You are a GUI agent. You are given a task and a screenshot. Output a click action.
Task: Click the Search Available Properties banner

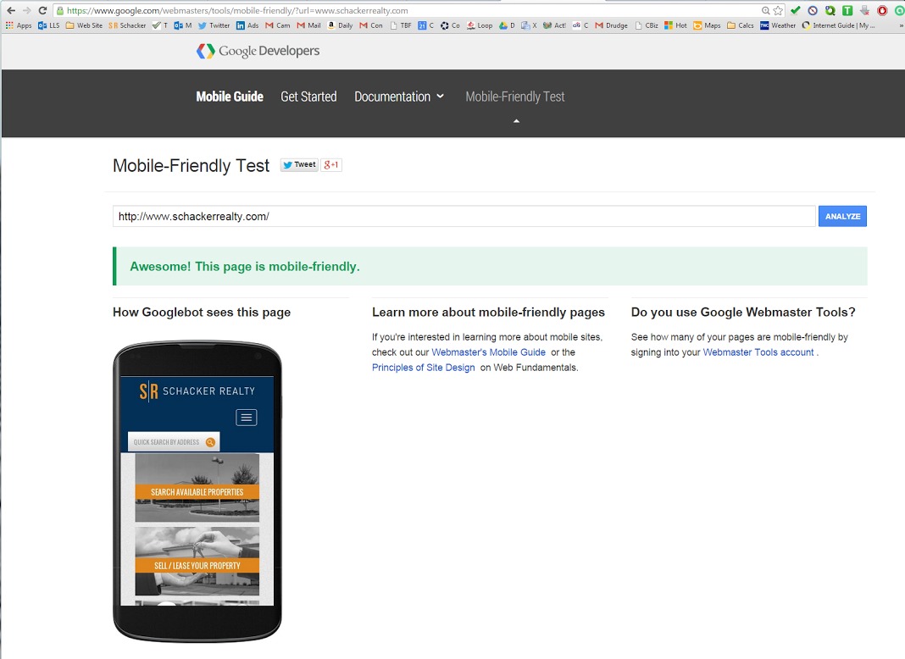[197, 491]
